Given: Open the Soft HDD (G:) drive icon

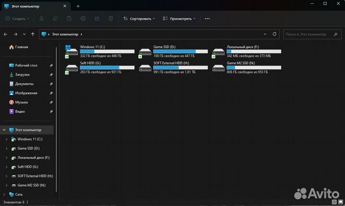Looking at the screenshot, I should pyautogui.click(x=71, y=69).
